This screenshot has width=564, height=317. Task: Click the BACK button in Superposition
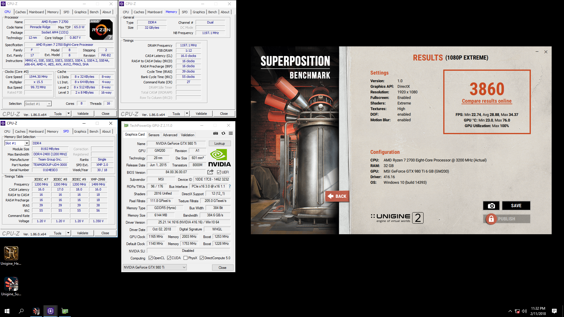coord(337,196)
